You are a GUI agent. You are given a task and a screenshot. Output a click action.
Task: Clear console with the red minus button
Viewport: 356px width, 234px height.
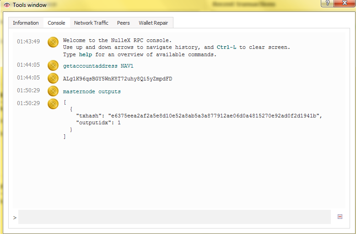coord(340,217)
